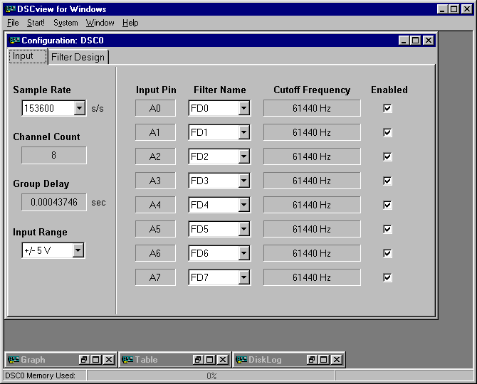Click the DiskLog minimized window title

[x=265, y=360]
